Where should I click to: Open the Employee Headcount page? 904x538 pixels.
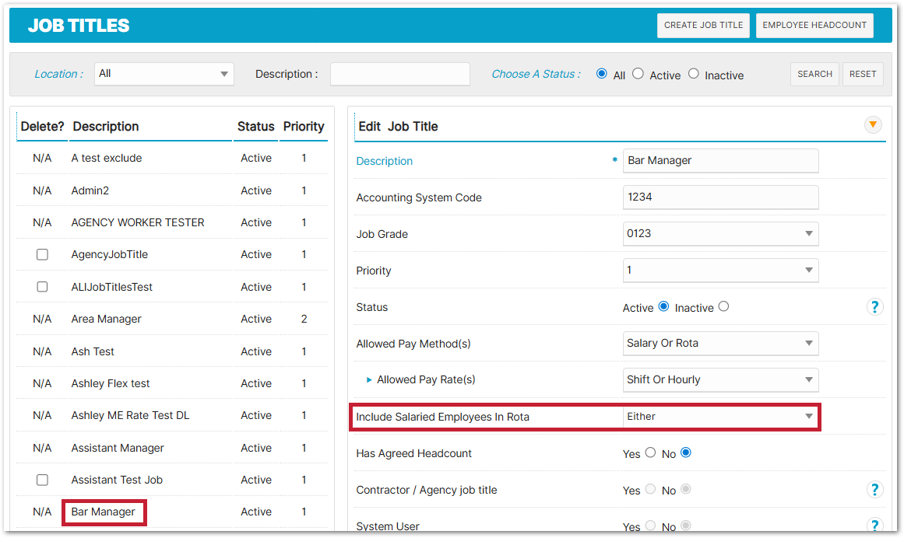click(x=814, y=25)
